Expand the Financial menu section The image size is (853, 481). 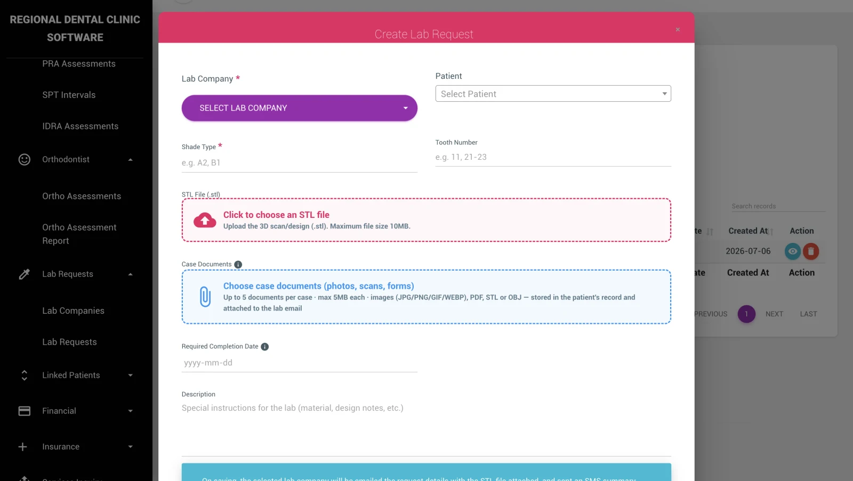(131, 411)
